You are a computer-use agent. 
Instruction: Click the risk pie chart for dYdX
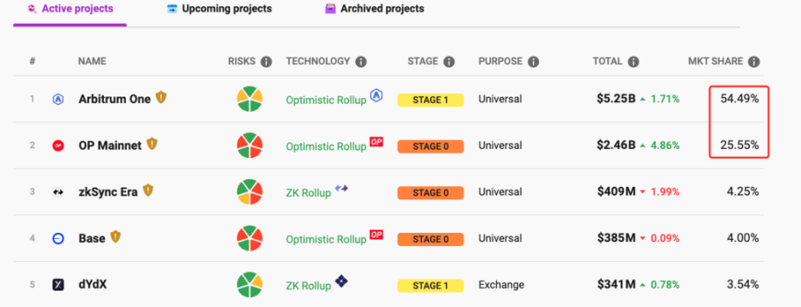pyautogui.click(x=250, y=285)
